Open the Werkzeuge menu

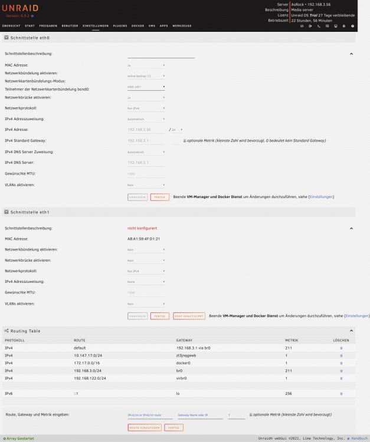coord(182,26)
